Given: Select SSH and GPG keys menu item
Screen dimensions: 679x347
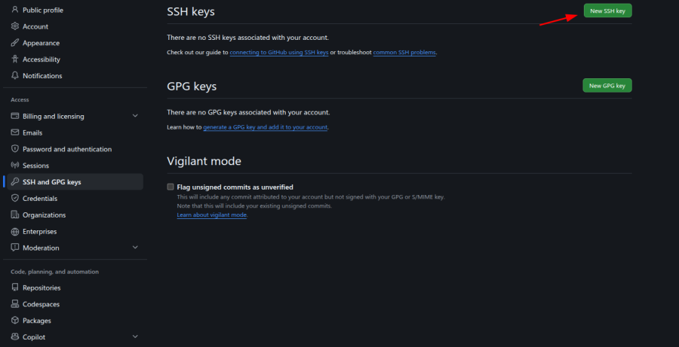Looking at the screenshot, I should pos(75,182).
